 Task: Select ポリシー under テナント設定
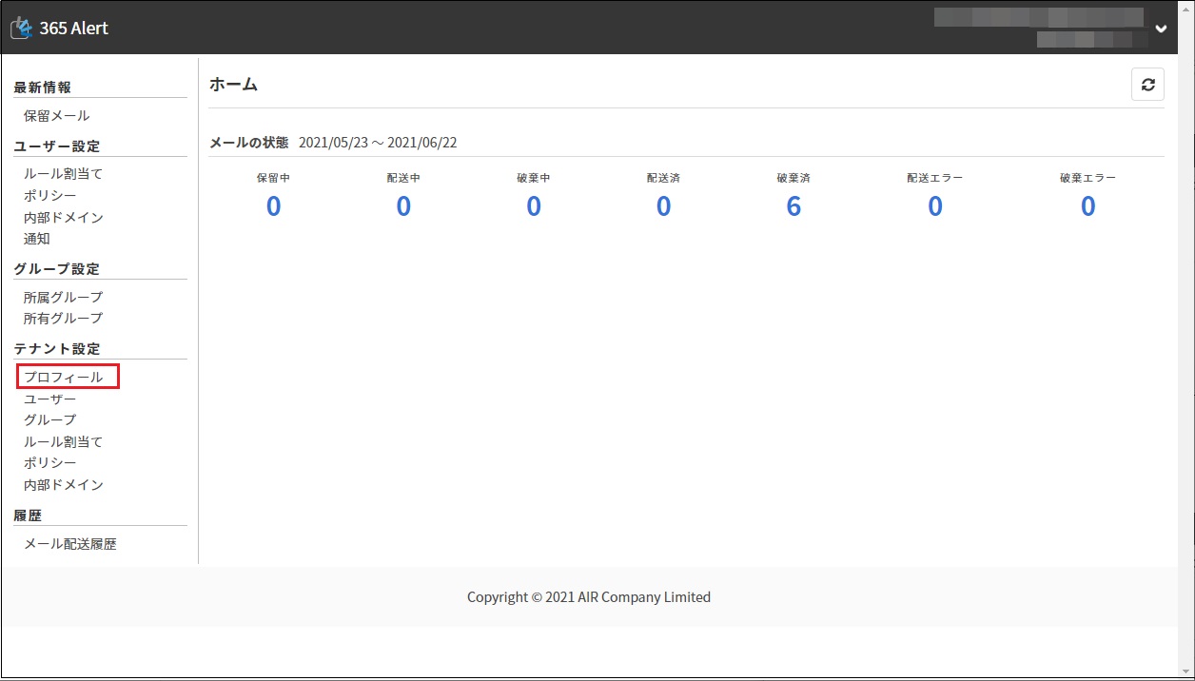pyautogui.click(x=49, y=463)
